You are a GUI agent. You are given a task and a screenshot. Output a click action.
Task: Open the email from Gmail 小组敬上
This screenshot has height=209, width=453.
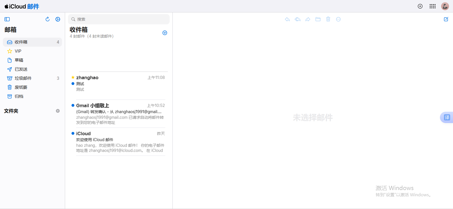(x=118, y=113)
